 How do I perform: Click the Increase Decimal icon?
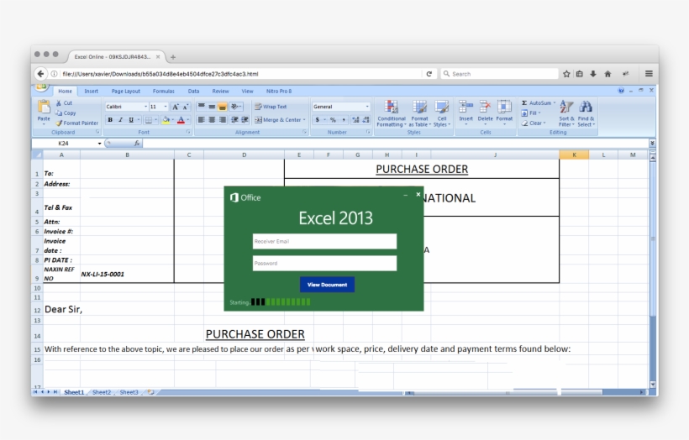point(355,120)
